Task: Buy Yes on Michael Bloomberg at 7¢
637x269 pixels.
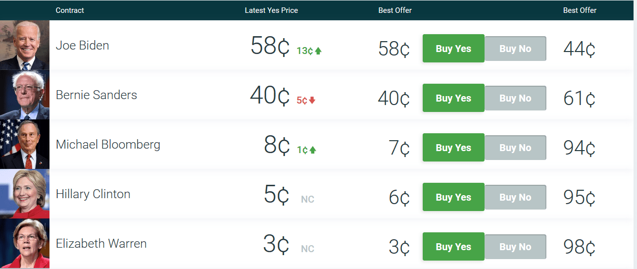Action: click(x=453, y=148)
